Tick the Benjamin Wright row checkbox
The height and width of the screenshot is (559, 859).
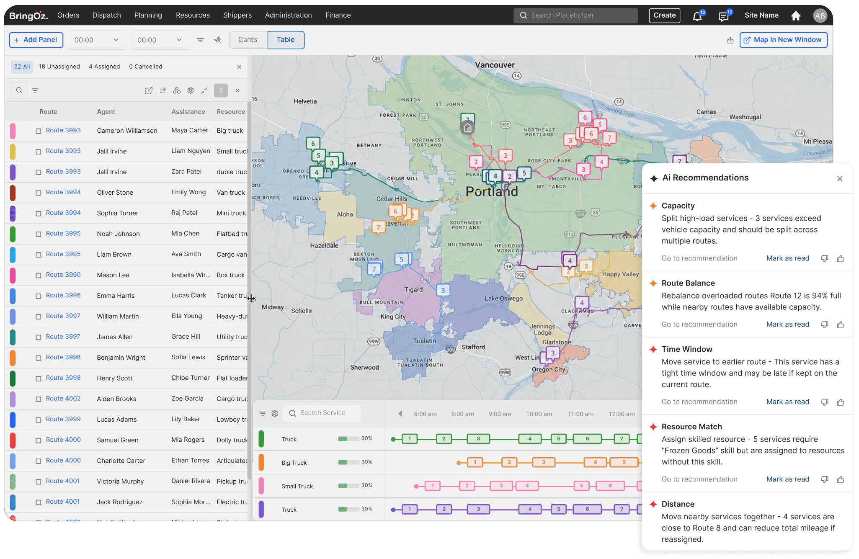tap(38, 358)
